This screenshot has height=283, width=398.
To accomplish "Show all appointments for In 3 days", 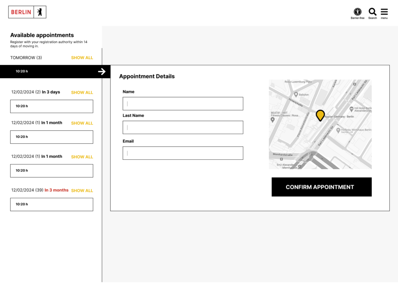I will 82,93.
